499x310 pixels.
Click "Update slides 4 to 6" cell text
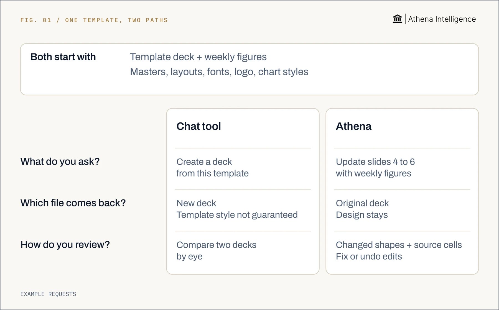click(x=375, y=162)
